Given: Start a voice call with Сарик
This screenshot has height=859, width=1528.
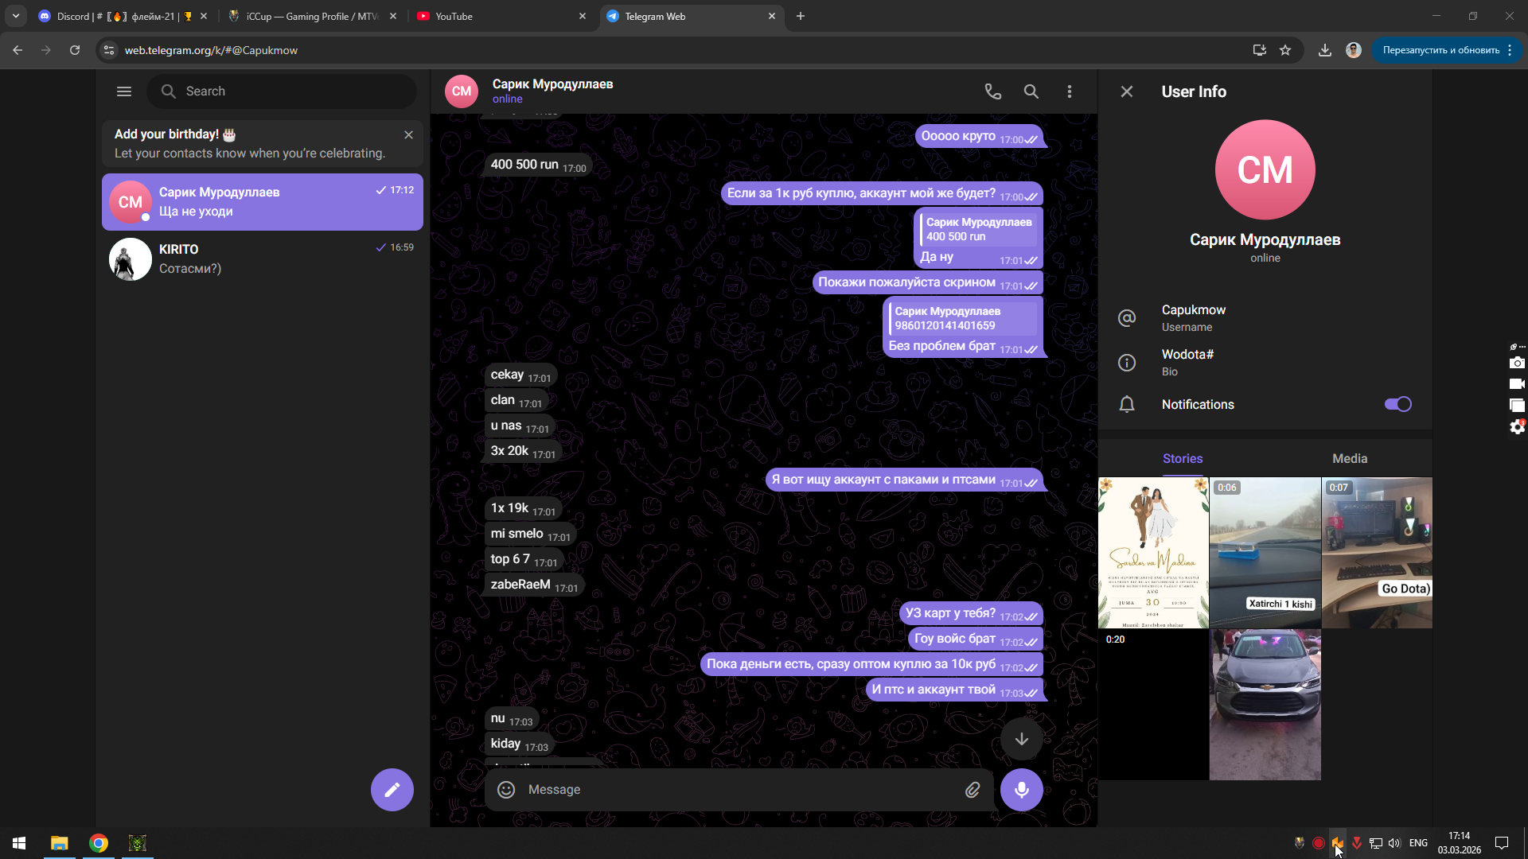Looking at the screenshot, I should (992, 91).
